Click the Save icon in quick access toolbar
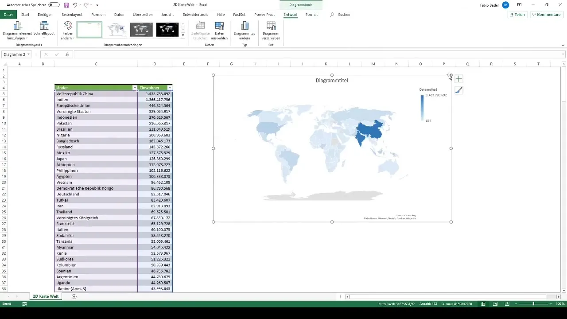This screenshot has height=319, width=567. coord(66,5)
